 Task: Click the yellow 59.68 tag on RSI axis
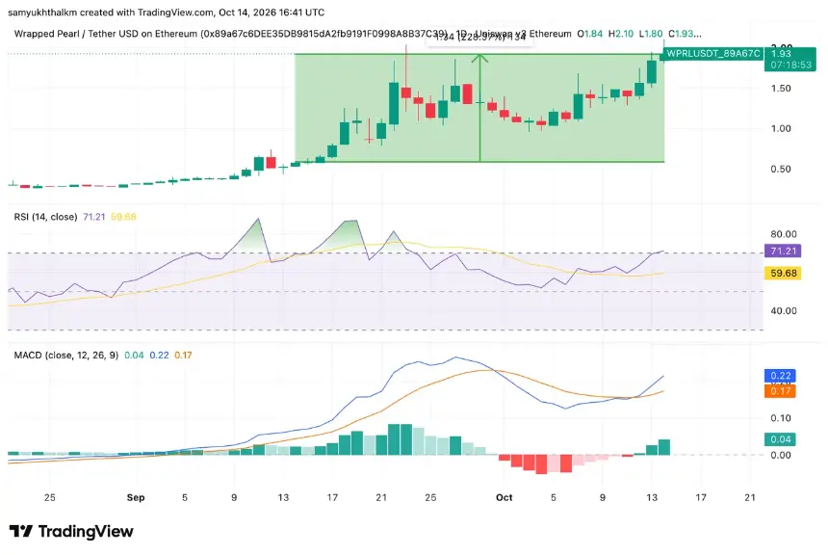[783, 274]
